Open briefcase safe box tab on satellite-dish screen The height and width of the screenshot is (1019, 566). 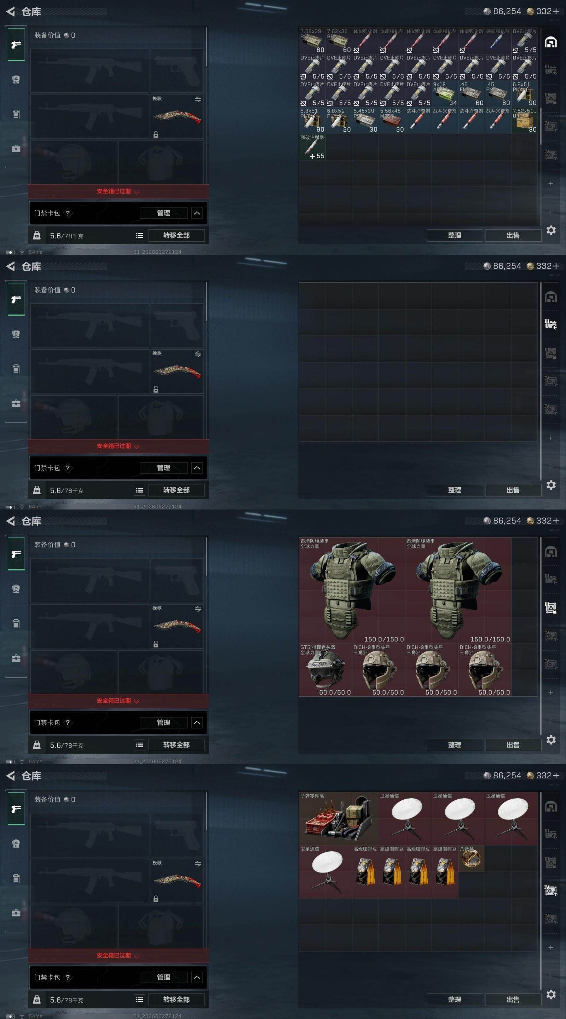click(16, 913)
